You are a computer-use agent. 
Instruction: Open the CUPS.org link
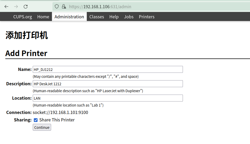(23, 17)
